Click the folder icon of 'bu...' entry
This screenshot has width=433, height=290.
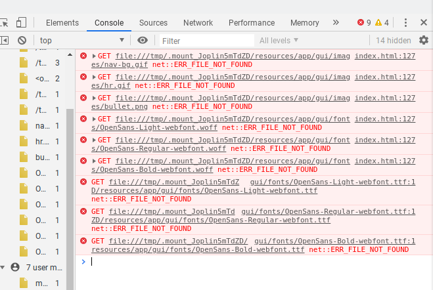pyautogui.click(x=24, y=157)
